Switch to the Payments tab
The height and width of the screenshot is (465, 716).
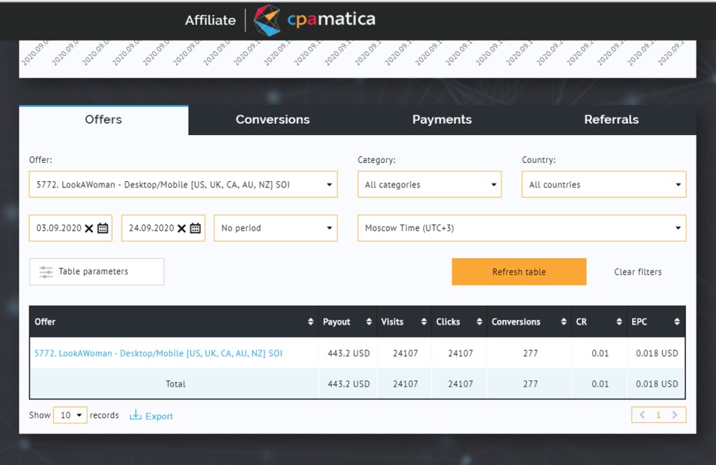442,120
